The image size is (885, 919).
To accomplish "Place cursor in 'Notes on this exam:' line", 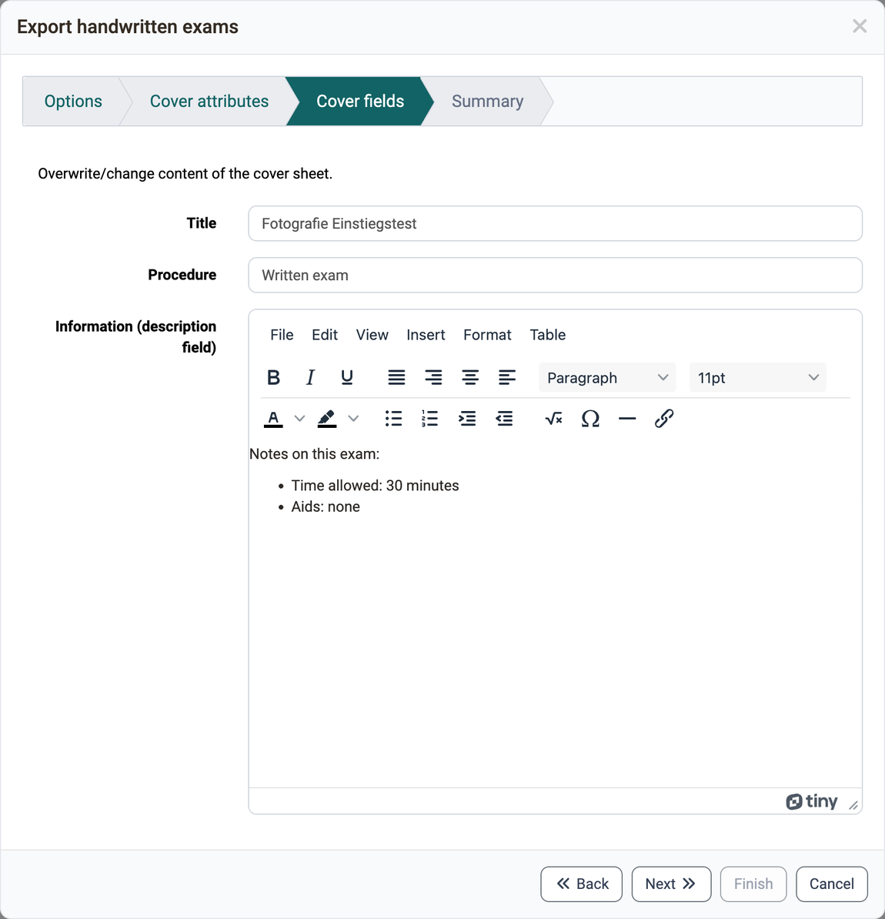I will 314,454.
